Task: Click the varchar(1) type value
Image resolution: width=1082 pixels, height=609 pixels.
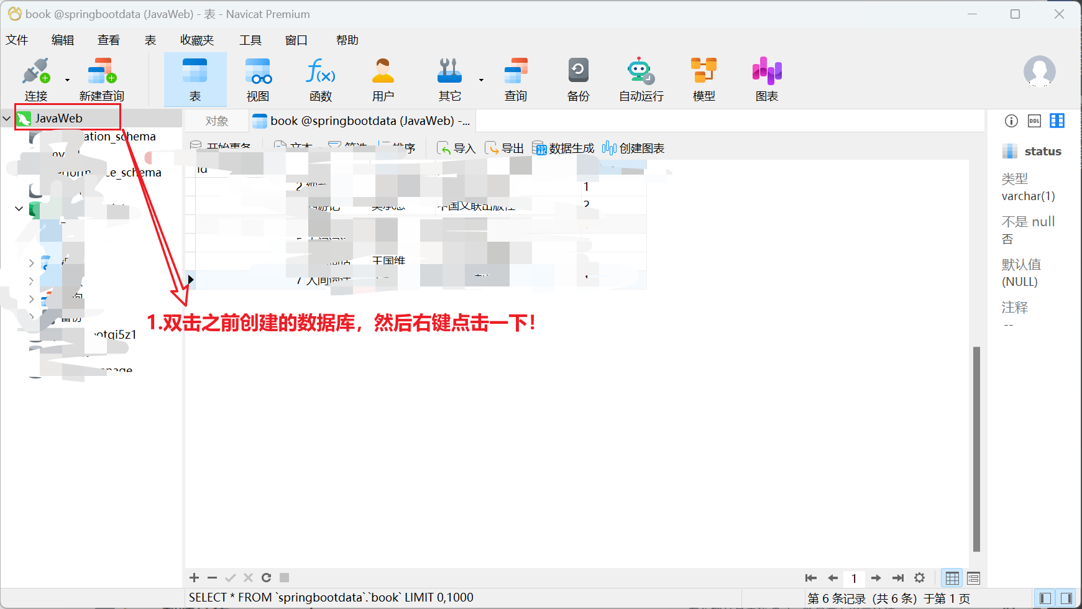Action: [1029, 196]
